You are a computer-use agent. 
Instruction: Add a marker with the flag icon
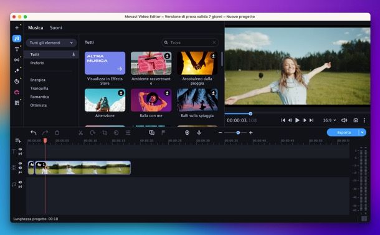[163, 132]
